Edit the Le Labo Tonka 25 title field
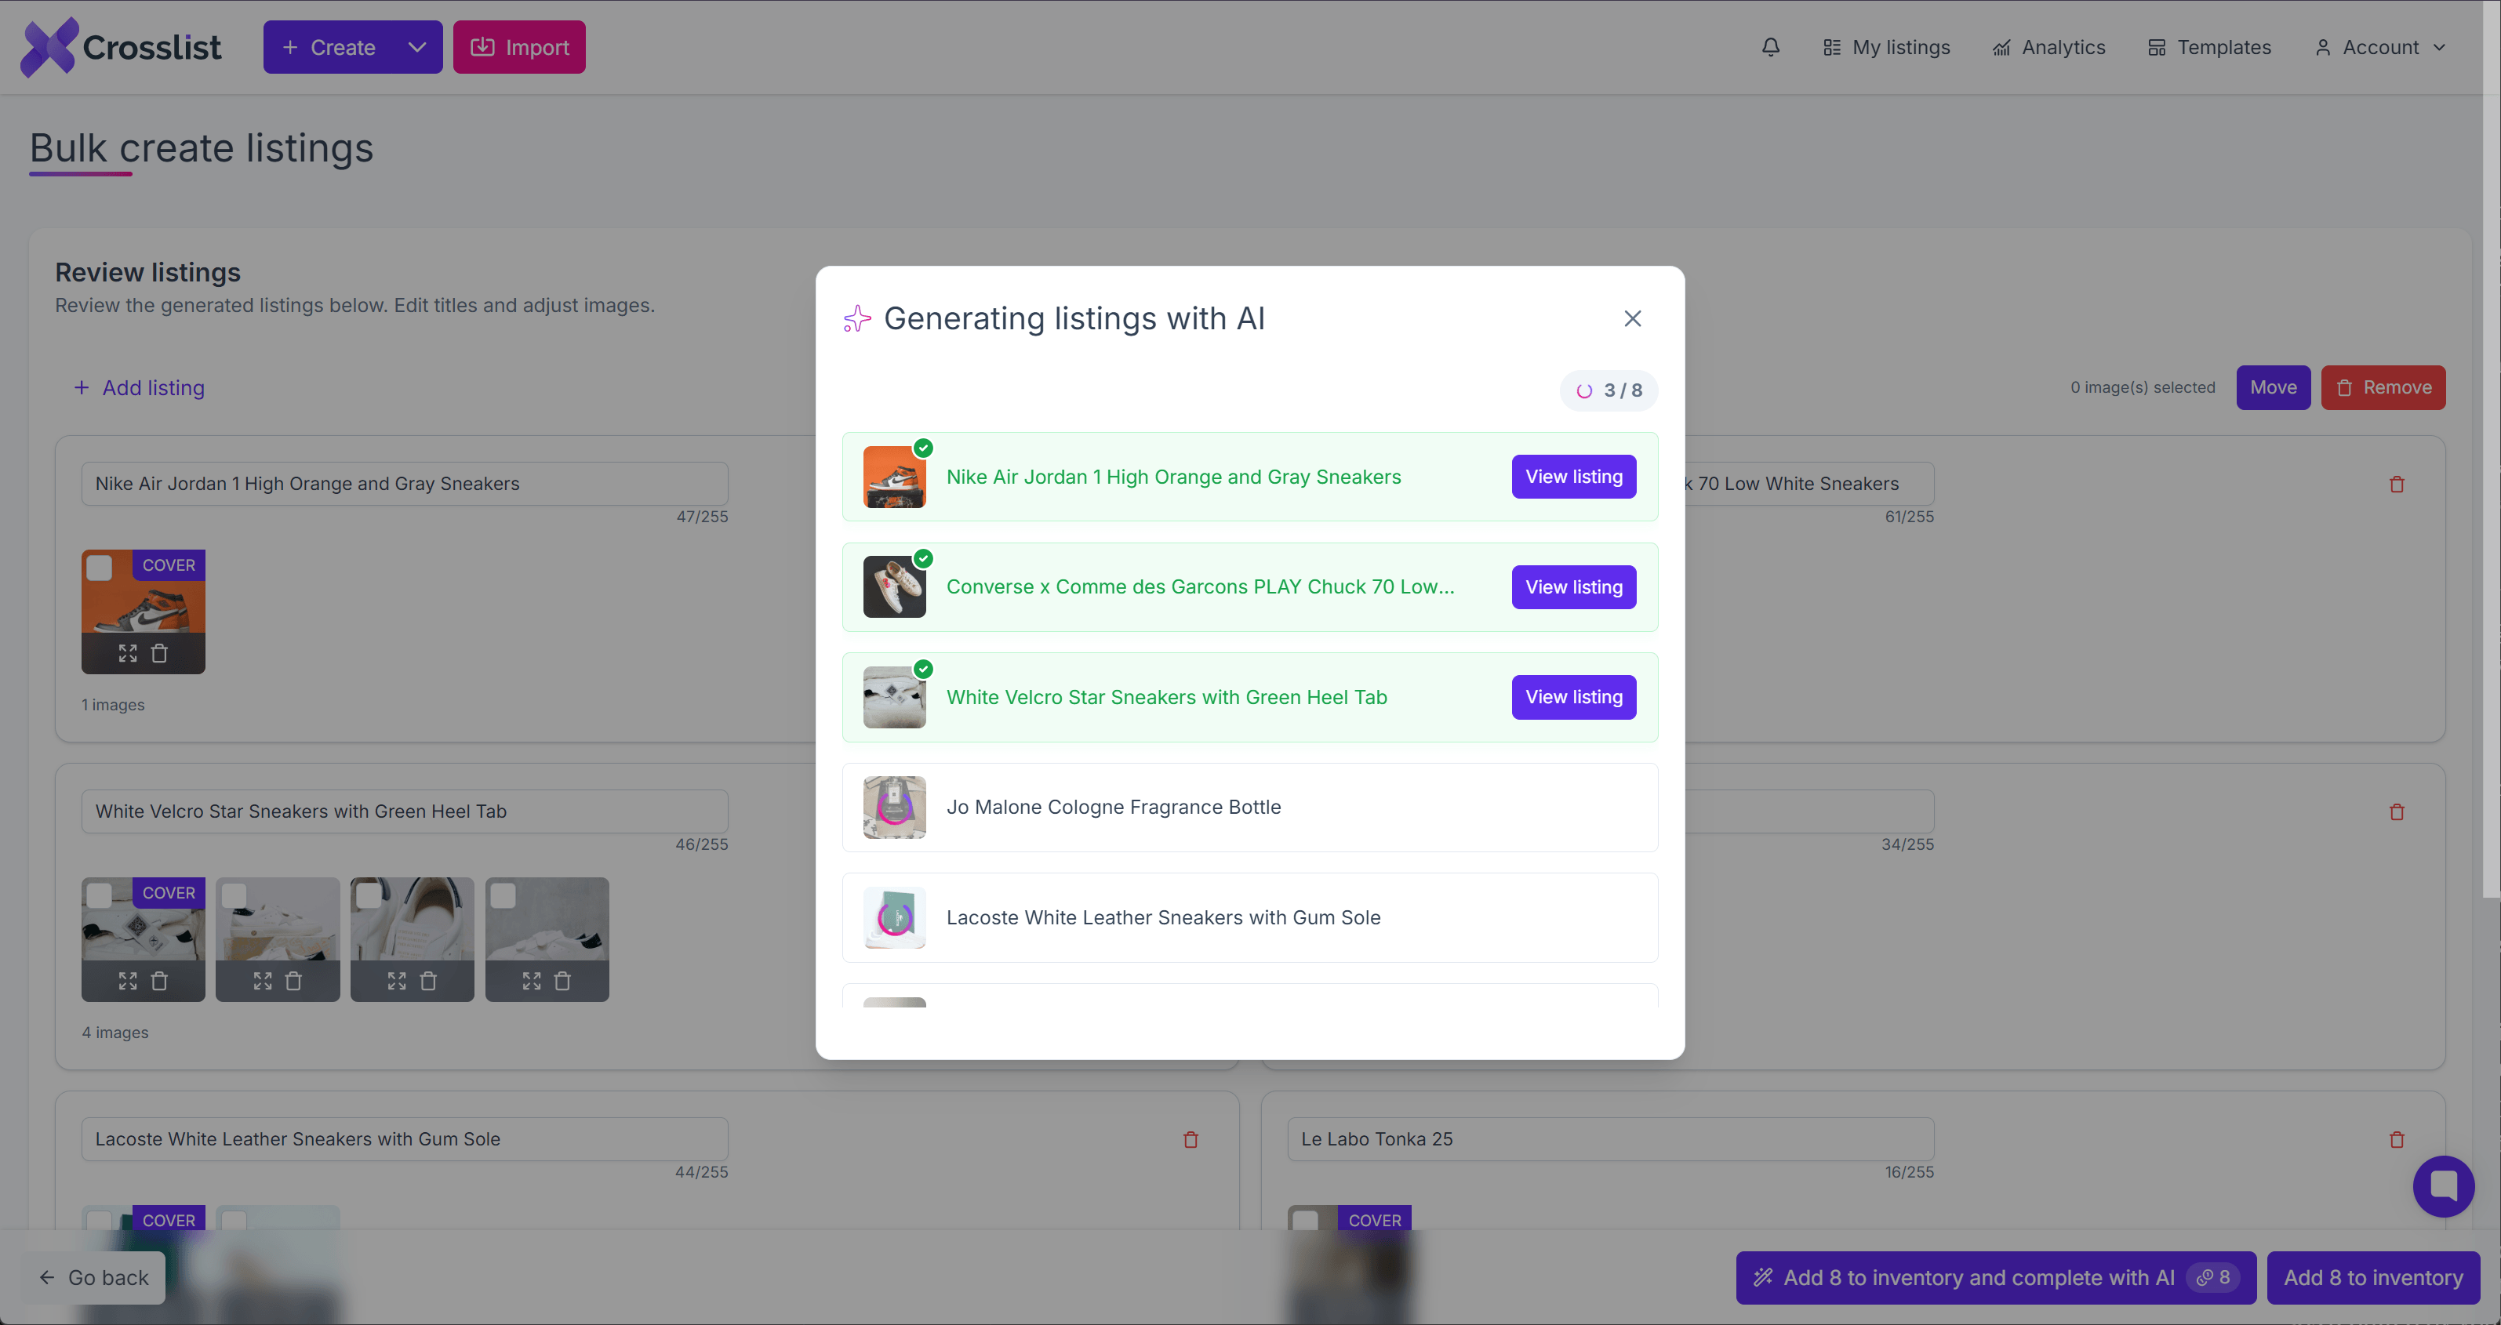This screenshot has width=2501, height=1325. [1610, 1138]
